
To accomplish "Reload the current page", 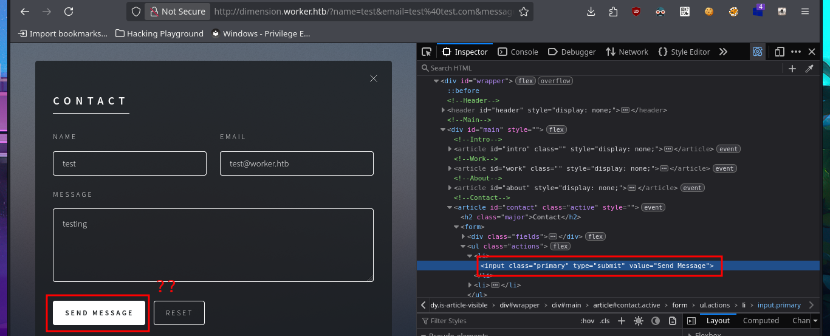I will 69,12.
